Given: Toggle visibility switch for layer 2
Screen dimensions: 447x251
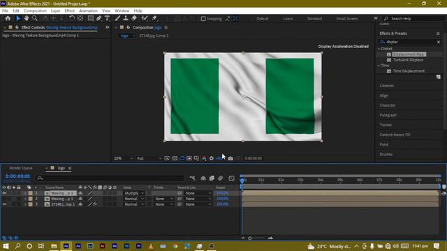Looking at the screenshot, I should [4, 199].
